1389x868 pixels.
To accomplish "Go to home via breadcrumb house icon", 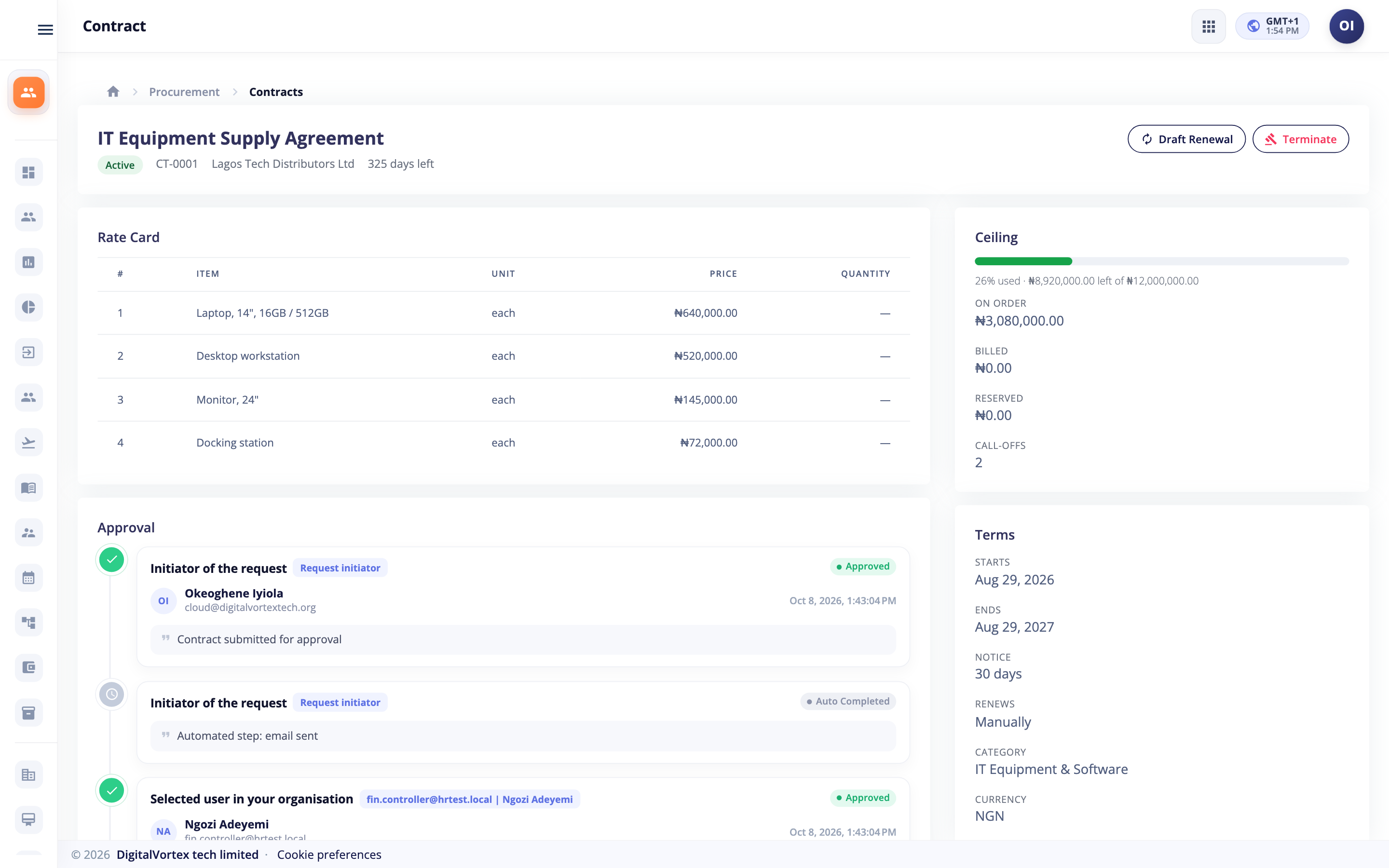I will point(113,92).
